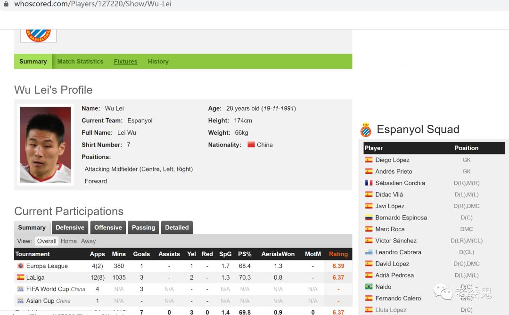509x315 pixels.
Task: Click the Europa League tournament icon
Action: 20,266
